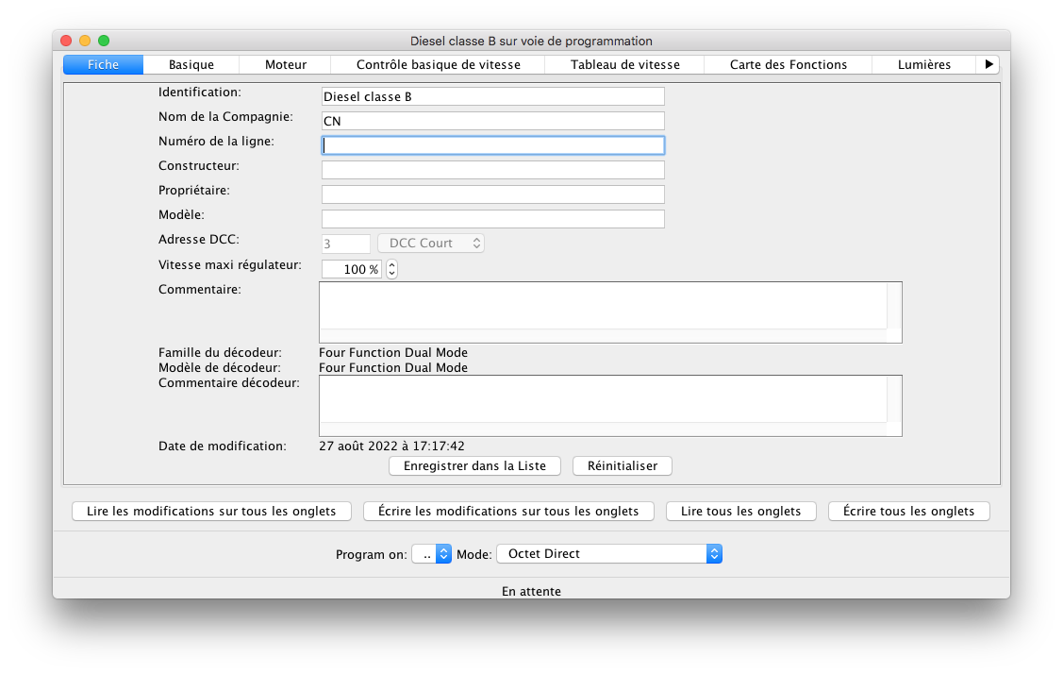
Task: Click the Modèle text field
Action: coord(492,219)
